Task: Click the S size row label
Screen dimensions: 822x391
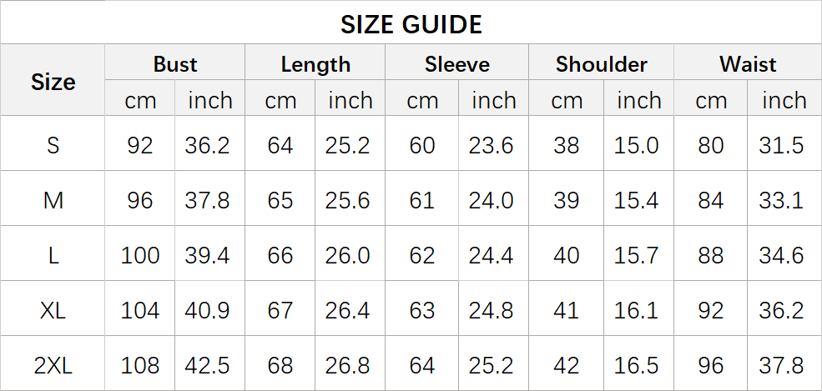Action: point(53,145)
